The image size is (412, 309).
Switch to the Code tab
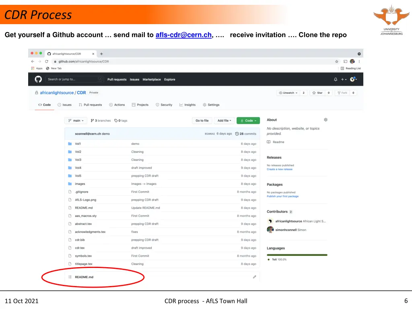pyautogui.click(x=44, y=105)
